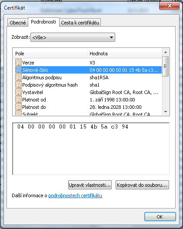183x229 pixels.
Task: Click the date 28. ledna 2028 13:00:00
Action: click(116, 108)
